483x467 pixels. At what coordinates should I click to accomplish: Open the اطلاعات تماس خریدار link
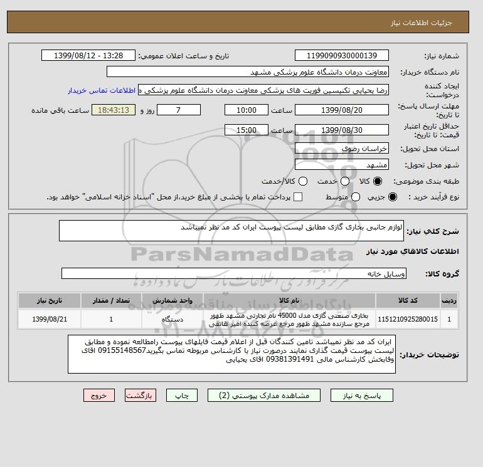click(x=102, y=90)
